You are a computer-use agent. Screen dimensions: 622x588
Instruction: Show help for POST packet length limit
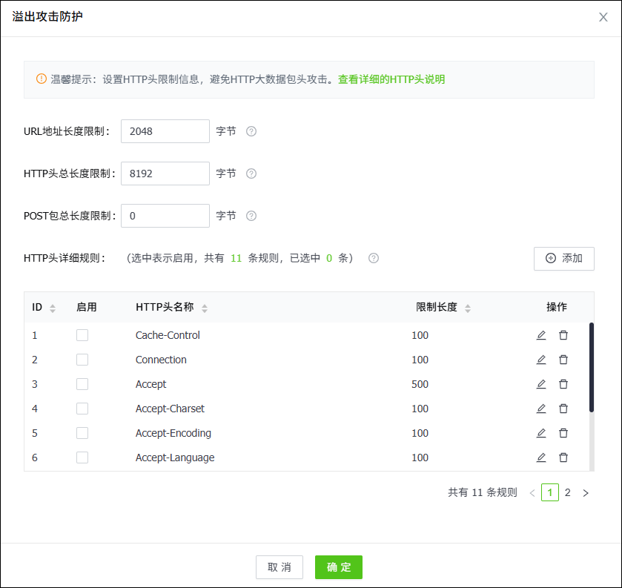point(251,216)
